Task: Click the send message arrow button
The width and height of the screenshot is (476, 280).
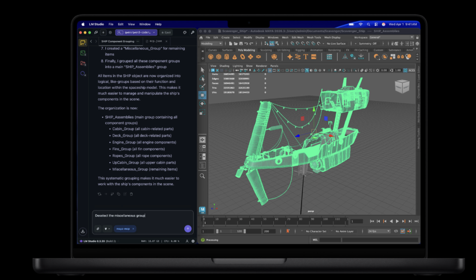Action: pyautogui.click(x=188, y=228)
